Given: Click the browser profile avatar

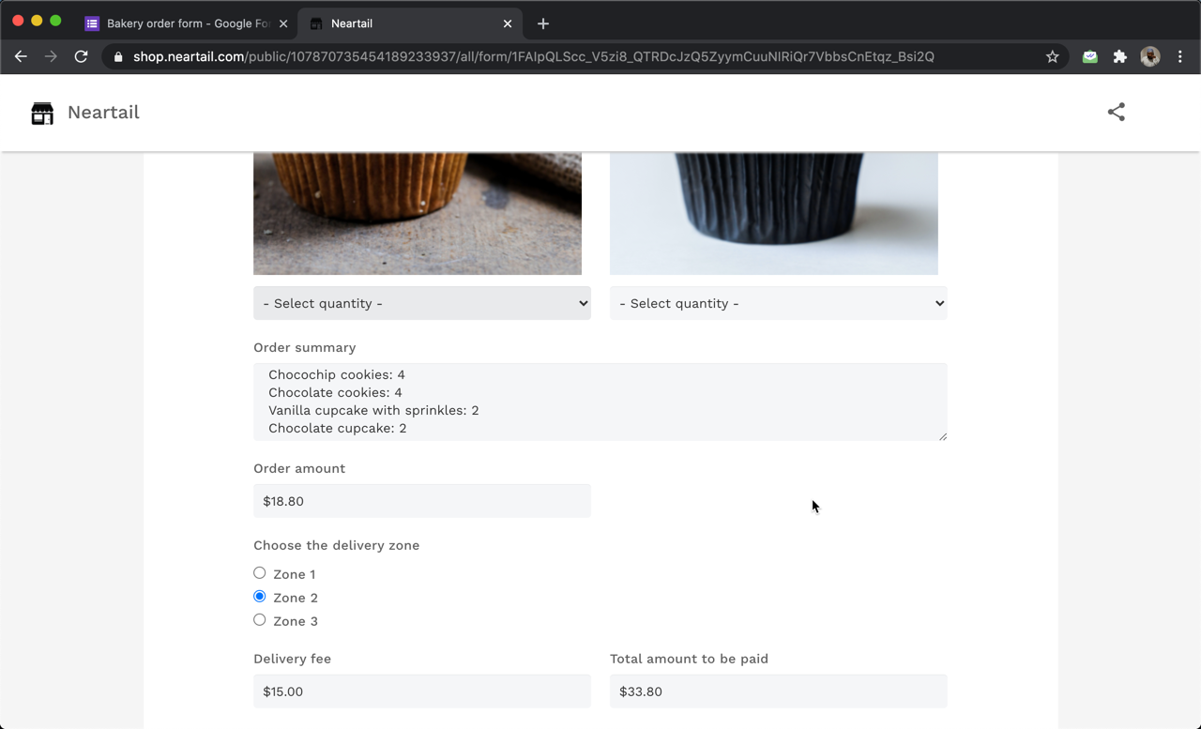Looking at the screenshot, I should coord(1149,56).
